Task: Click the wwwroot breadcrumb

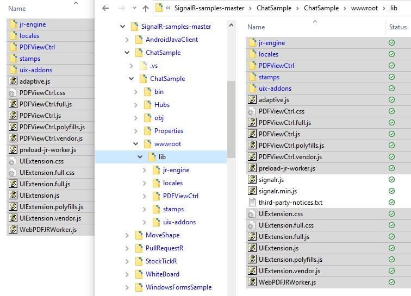Action: point(364,8)
